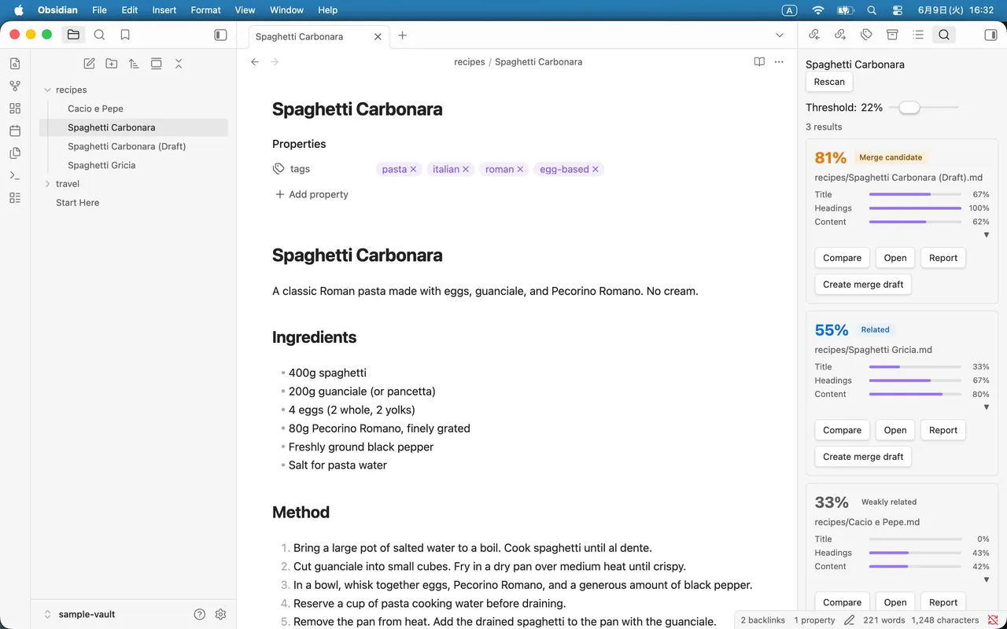The image size is (1007, 629).
Task: Expand details of Spaghetti Gricia result
Action: [x=987, y=407]
